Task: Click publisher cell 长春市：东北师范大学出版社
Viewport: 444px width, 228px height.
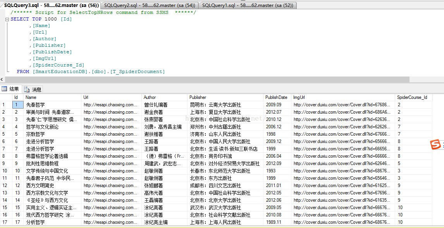Action: [225, 171]
